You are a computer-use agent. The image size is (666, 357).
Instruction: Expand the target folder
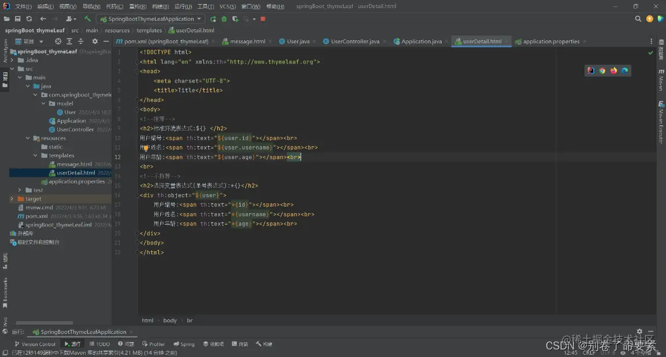[12, 199]
